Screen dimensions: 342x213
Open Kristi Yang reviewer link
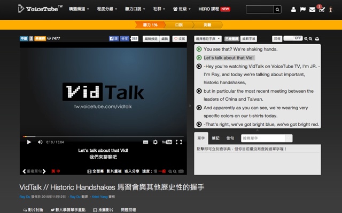click(100, 196)
